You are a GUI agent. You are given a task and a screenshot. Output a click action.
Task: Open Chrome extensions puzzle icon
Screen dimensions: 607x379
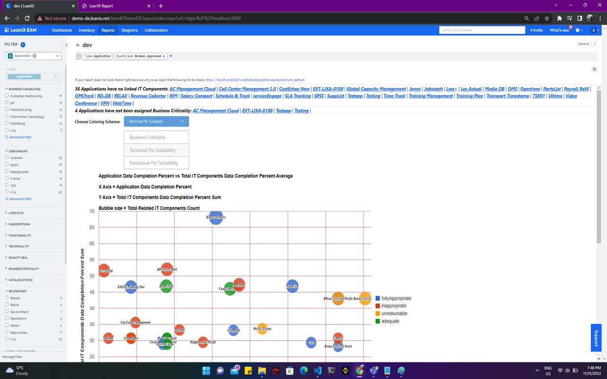(x=559, y=18)
